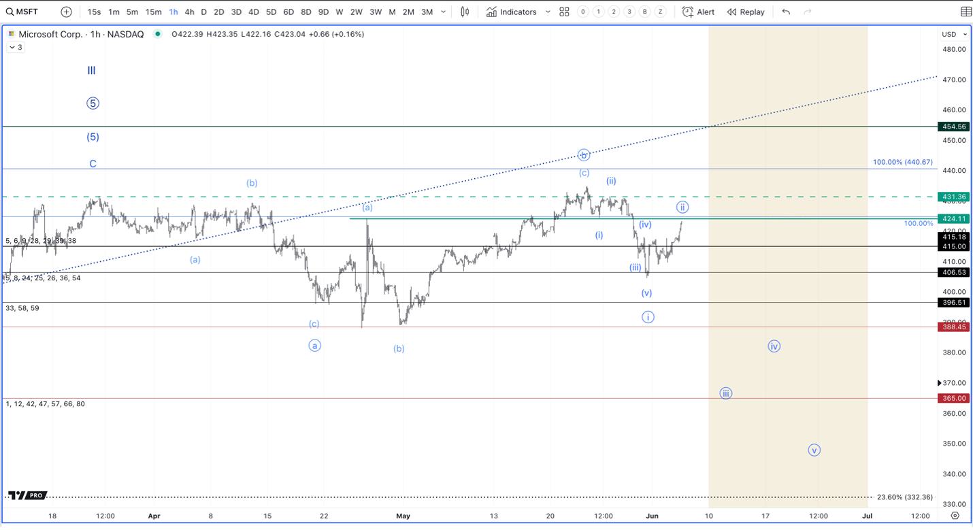Open the indicator templates grid icon
Viewport: 973px width, 530px height.
(564, 12)
